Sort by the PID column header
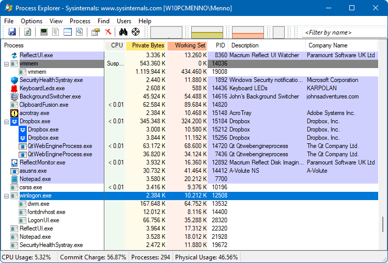 (x=218, y=45)
